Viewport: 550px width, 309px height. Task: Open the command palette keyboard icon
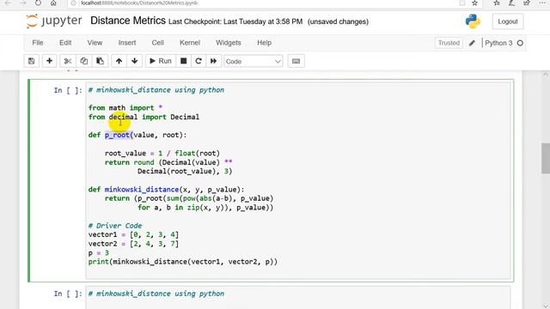[x=296, y=61]
